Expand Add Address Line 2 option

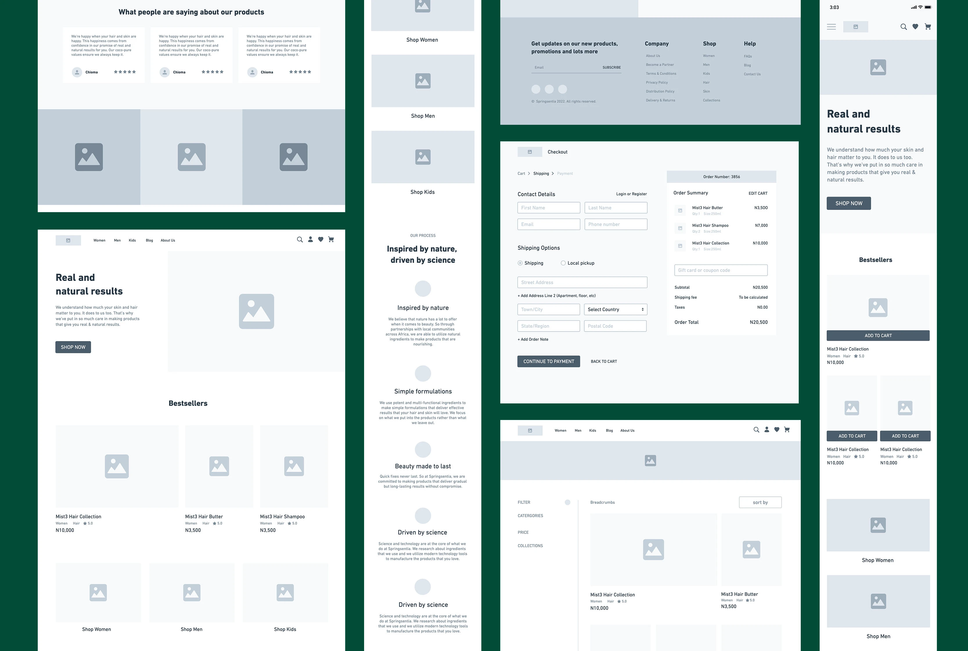tap(557, 296)
